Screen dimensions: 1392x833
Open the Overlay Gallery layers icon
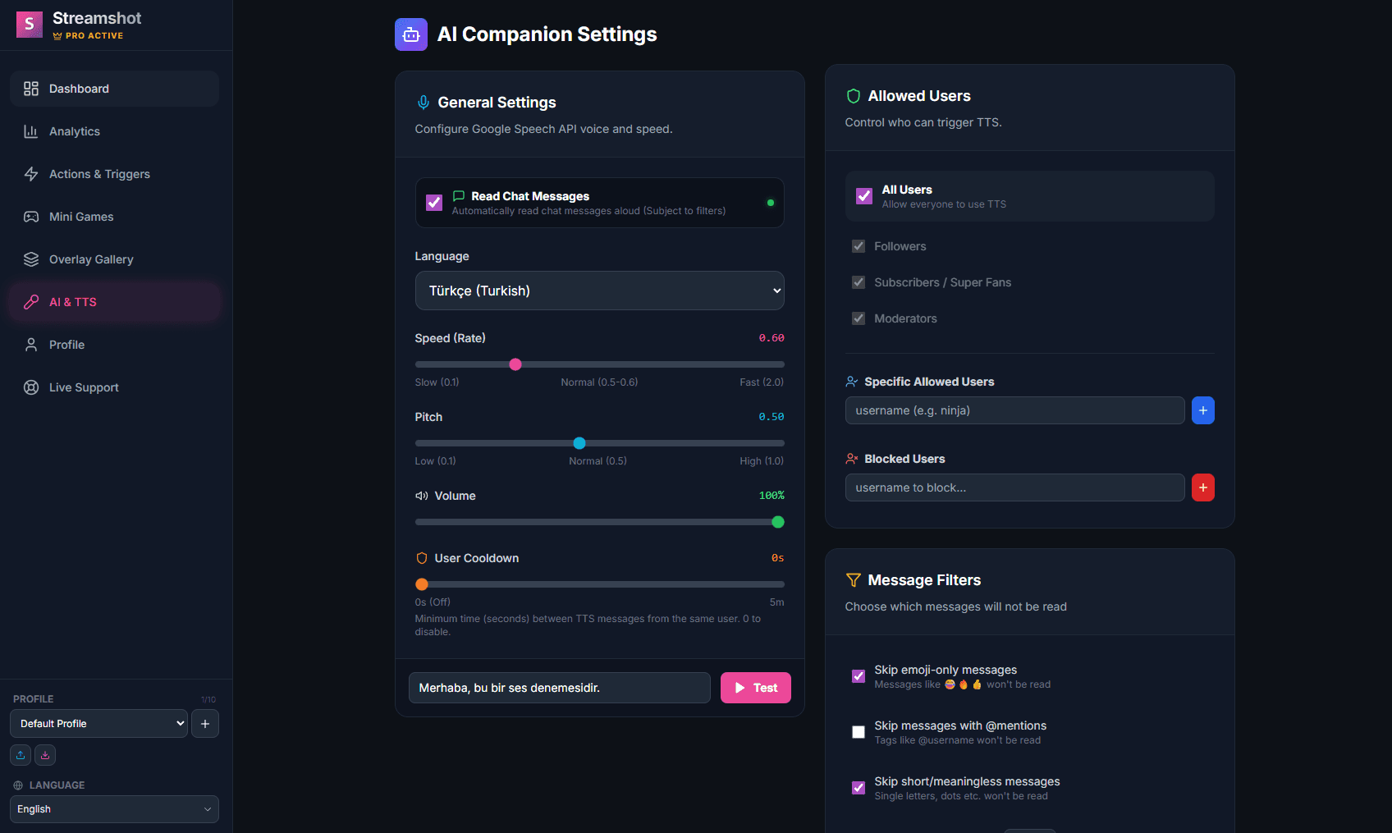point(30,259)
